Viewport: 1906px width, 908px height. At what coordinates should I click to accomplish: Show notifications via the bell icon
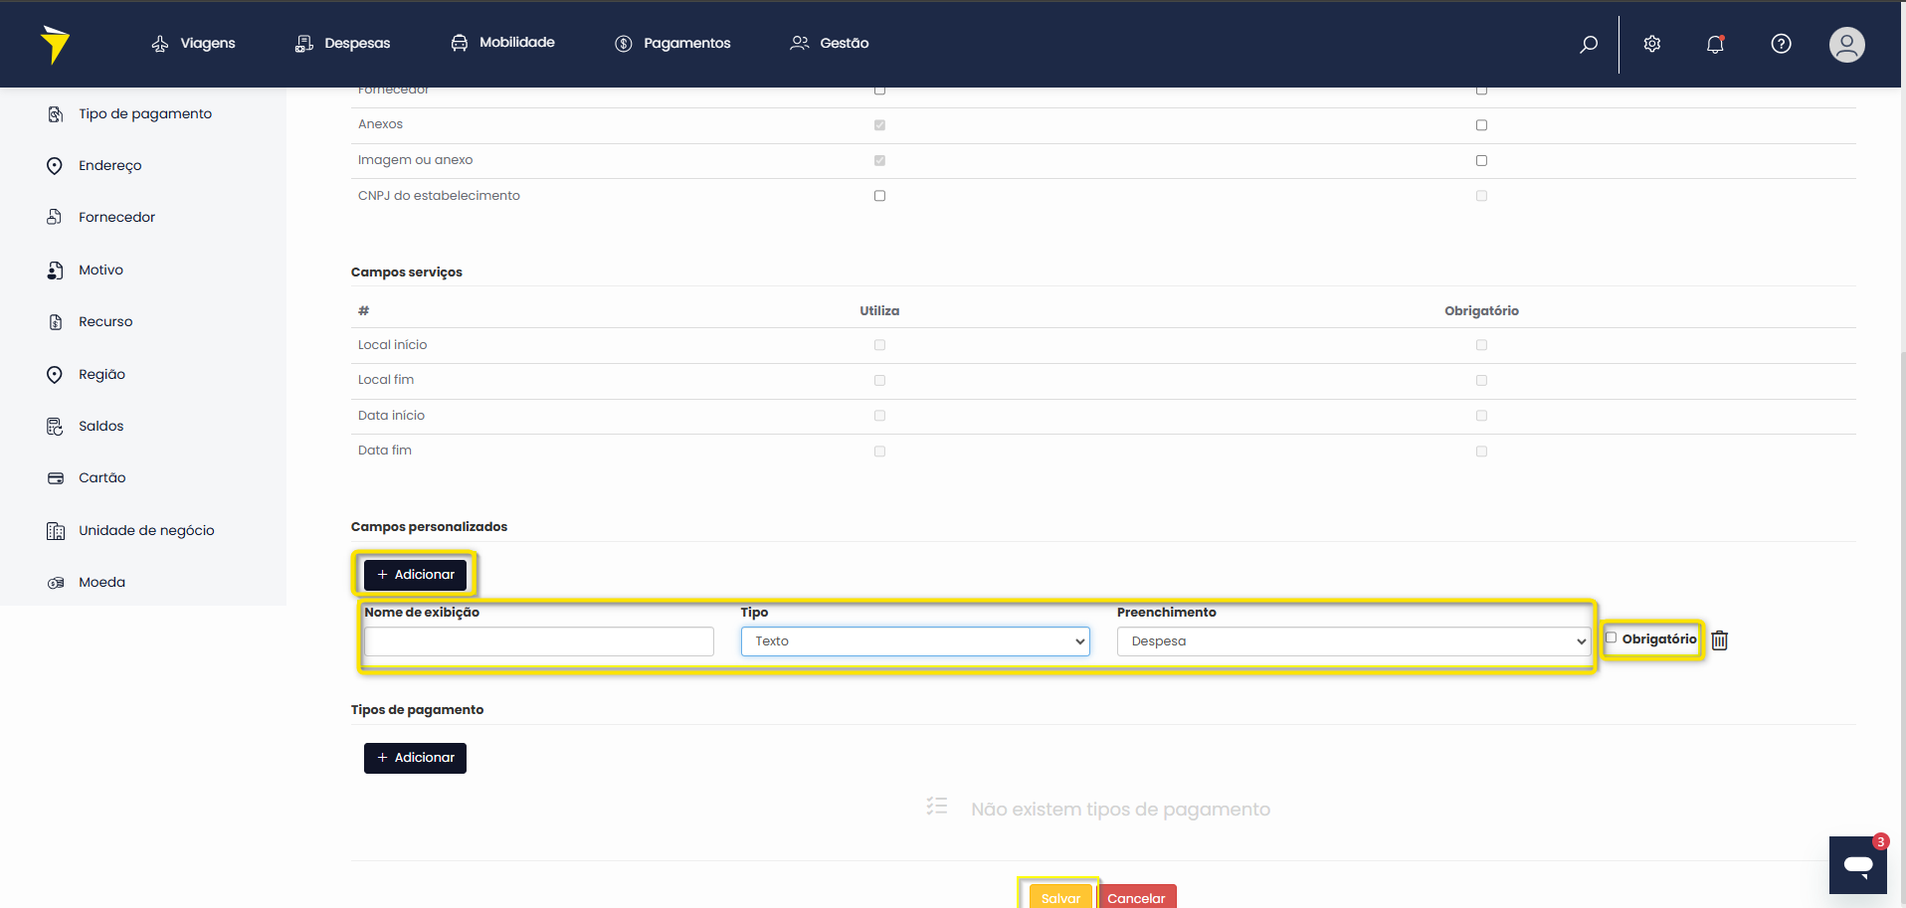(1715, 44)
